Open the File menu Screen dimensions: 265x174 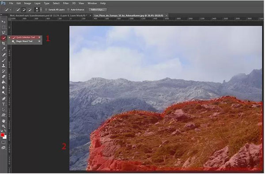coord(11,3)
